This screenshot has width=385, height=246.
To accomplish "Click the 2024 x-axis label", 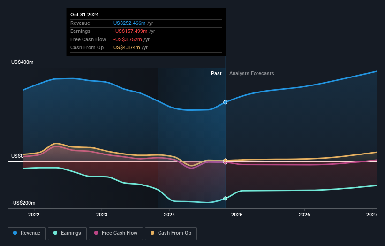I will 169,215.
